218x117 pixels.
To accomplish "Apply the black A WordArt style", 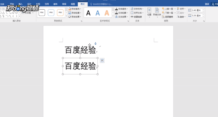I will 89,13.
